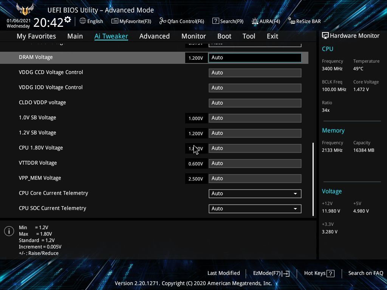Click the VPP_MEM Voltage field
The image size is (387, 290).
pyautogui.click(x=255, y=179)
